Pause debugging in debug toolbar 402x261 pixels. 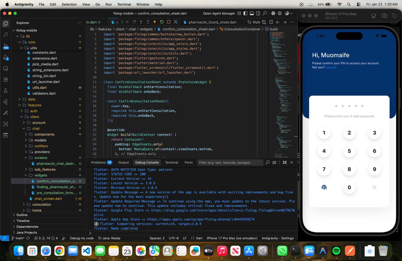click(x=127, y=22)
